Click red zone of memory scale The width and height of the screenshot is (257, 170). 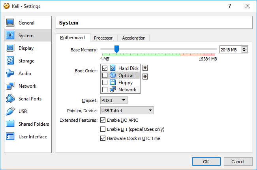pos(209,55)
